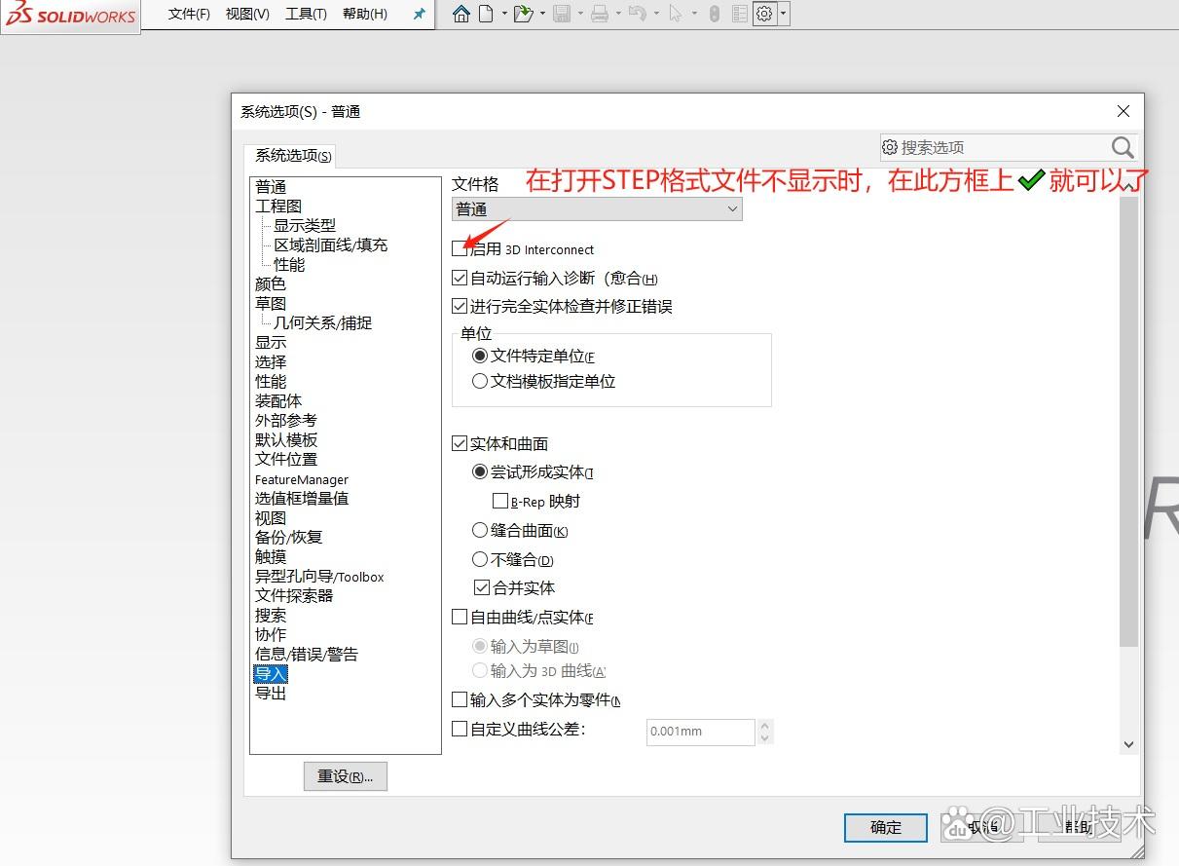Pin the menu bar with the pushpin icon

click(x=420, y=14)
